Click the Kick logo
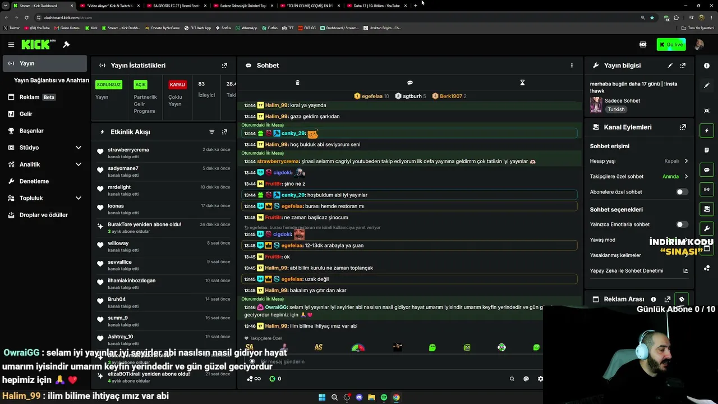The height and width of the screenshot is (404, 718). coord(38,44)
